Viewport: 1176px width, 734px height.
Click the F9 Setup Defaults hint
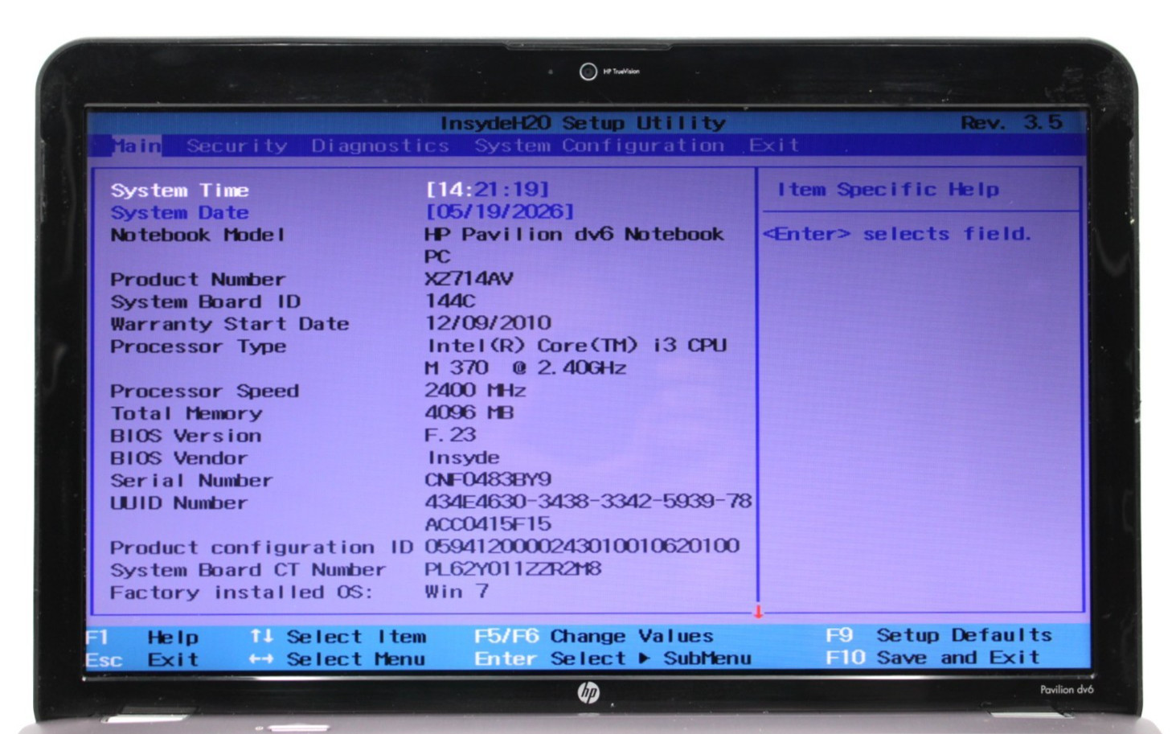[x=939, y=635]
